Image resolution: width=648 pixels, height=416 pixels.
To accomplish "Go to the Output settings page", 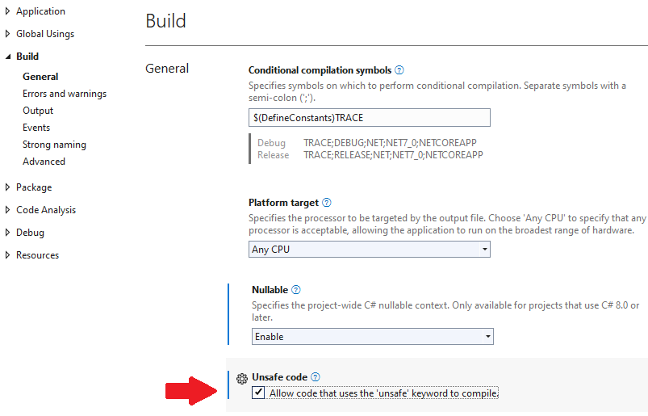I will (x=38, y=111).
